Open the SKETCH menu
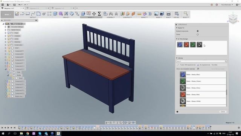The width and height of the screenshot is (241, 136). (x=33, y=17)
